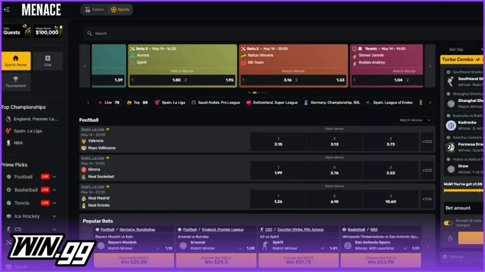485x272 pixels.
Task: Open Counter-Strike PGL Astana link
Action: pos(300,230)
